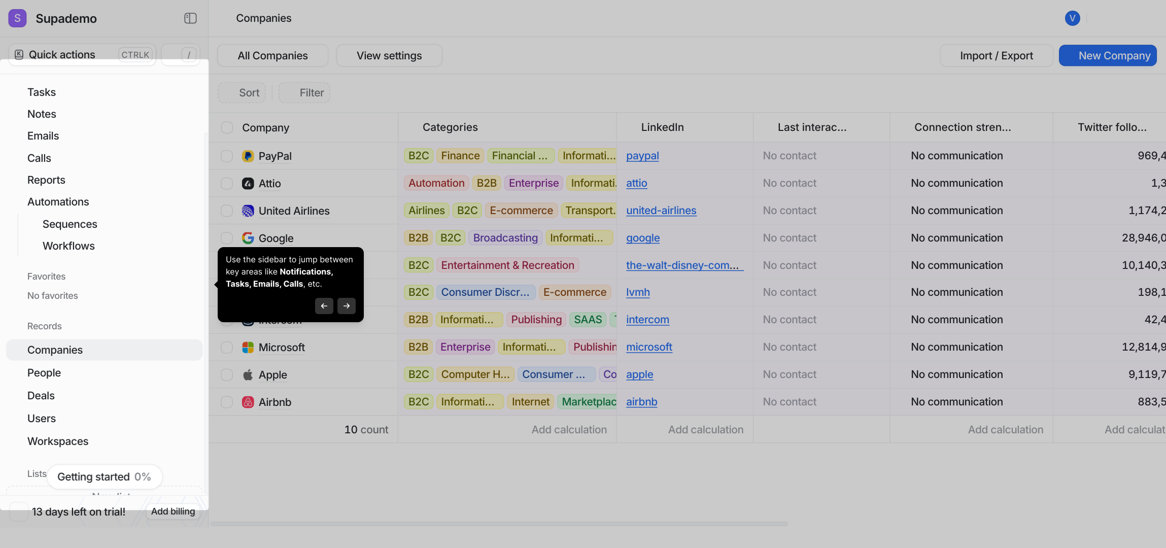Click the United Airlines logo icon
Screen dimensions: 1166x548
(x=248, y=211)
